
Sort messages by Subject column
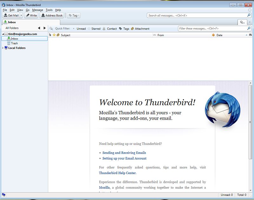(x=106, y=35)
